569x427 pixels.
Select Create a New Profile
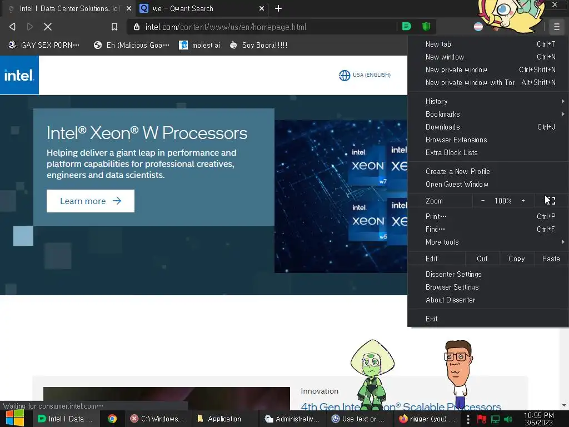coord(488,171)
